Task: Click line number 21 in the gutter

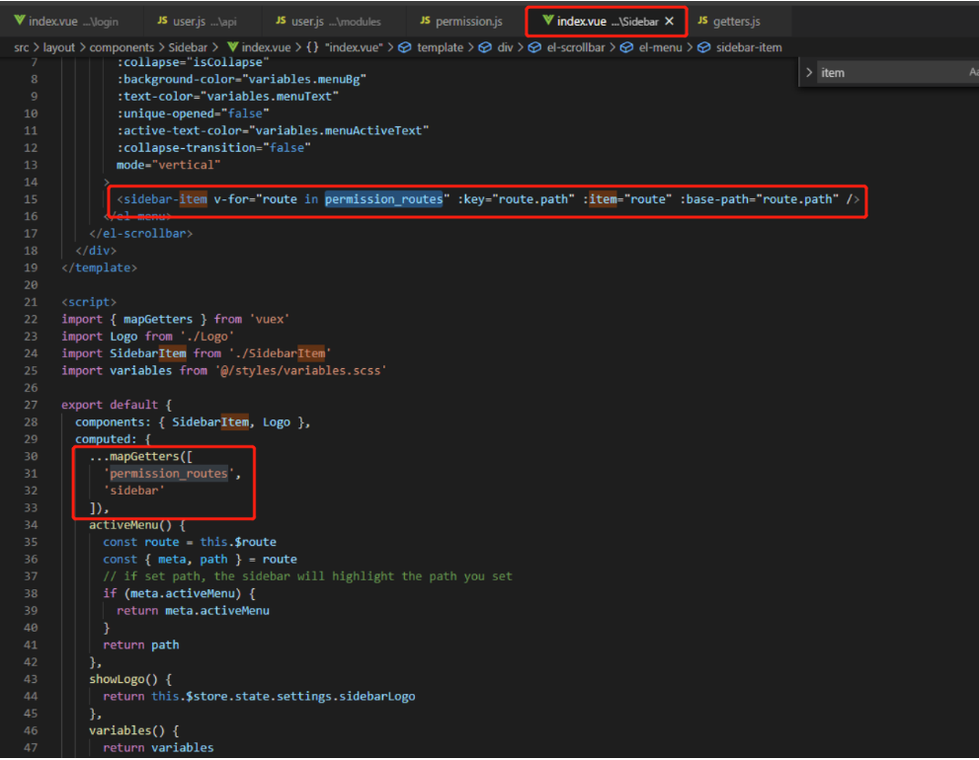Action: (31, 302)
